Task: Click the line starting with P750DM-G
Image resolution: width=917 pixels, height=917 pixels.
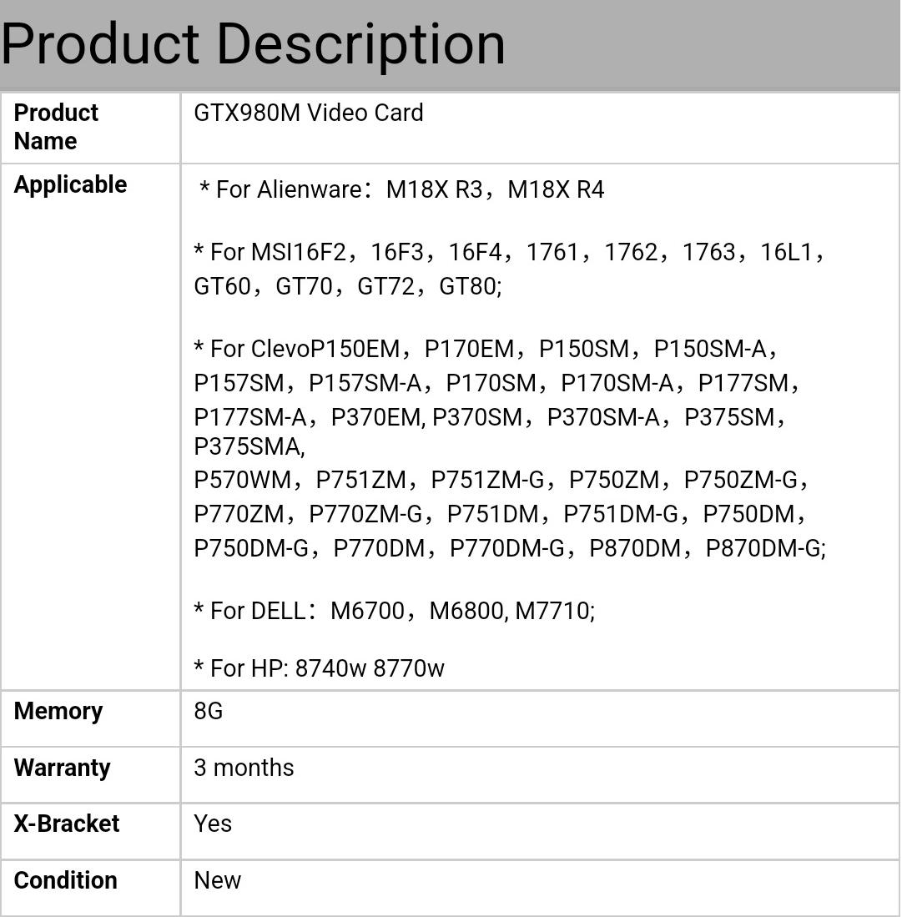Action: [x=509, y=548]
